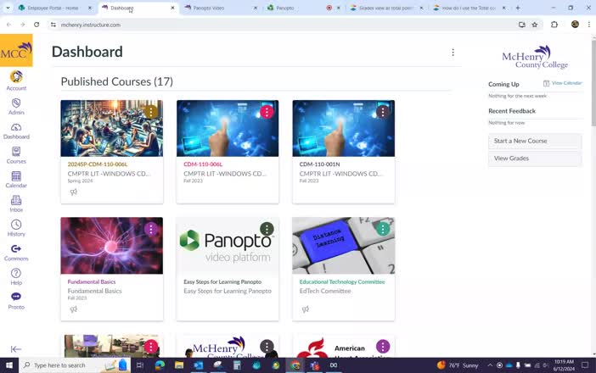The height and width of the screenshot is (373, 596).
Task: Open History in the sidebar
Action: tap(16, 228)
